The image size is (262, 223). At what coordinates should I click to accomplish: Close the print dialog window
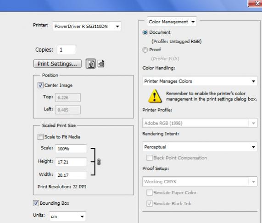coord(255,3)
